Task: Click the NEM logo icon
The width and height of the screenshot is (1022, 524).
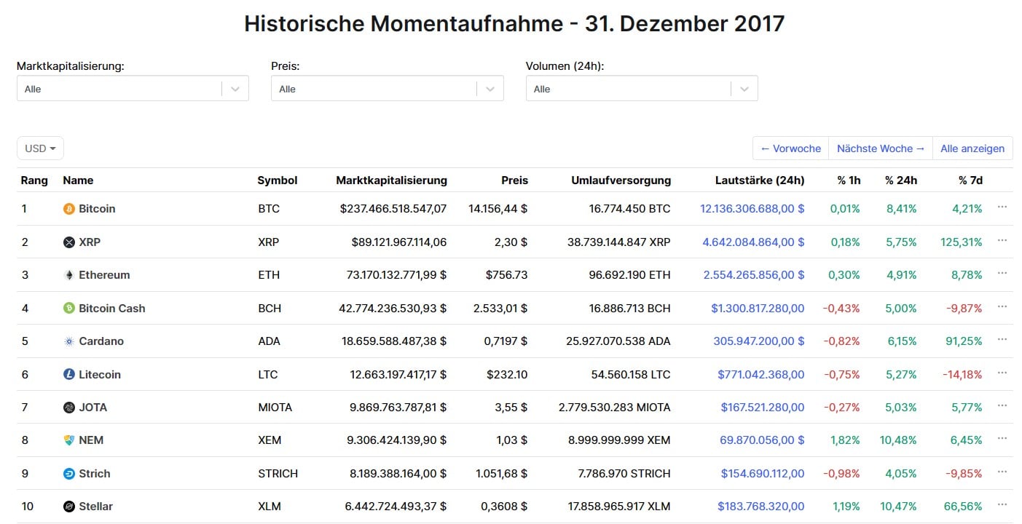Action: 69,440
